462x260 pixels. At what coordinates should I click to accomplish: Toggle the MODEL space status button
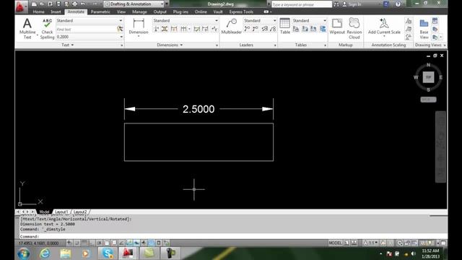pos(335,243)
